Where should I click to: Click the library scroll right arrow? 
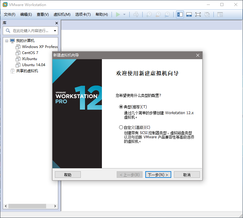pos(55,206)
